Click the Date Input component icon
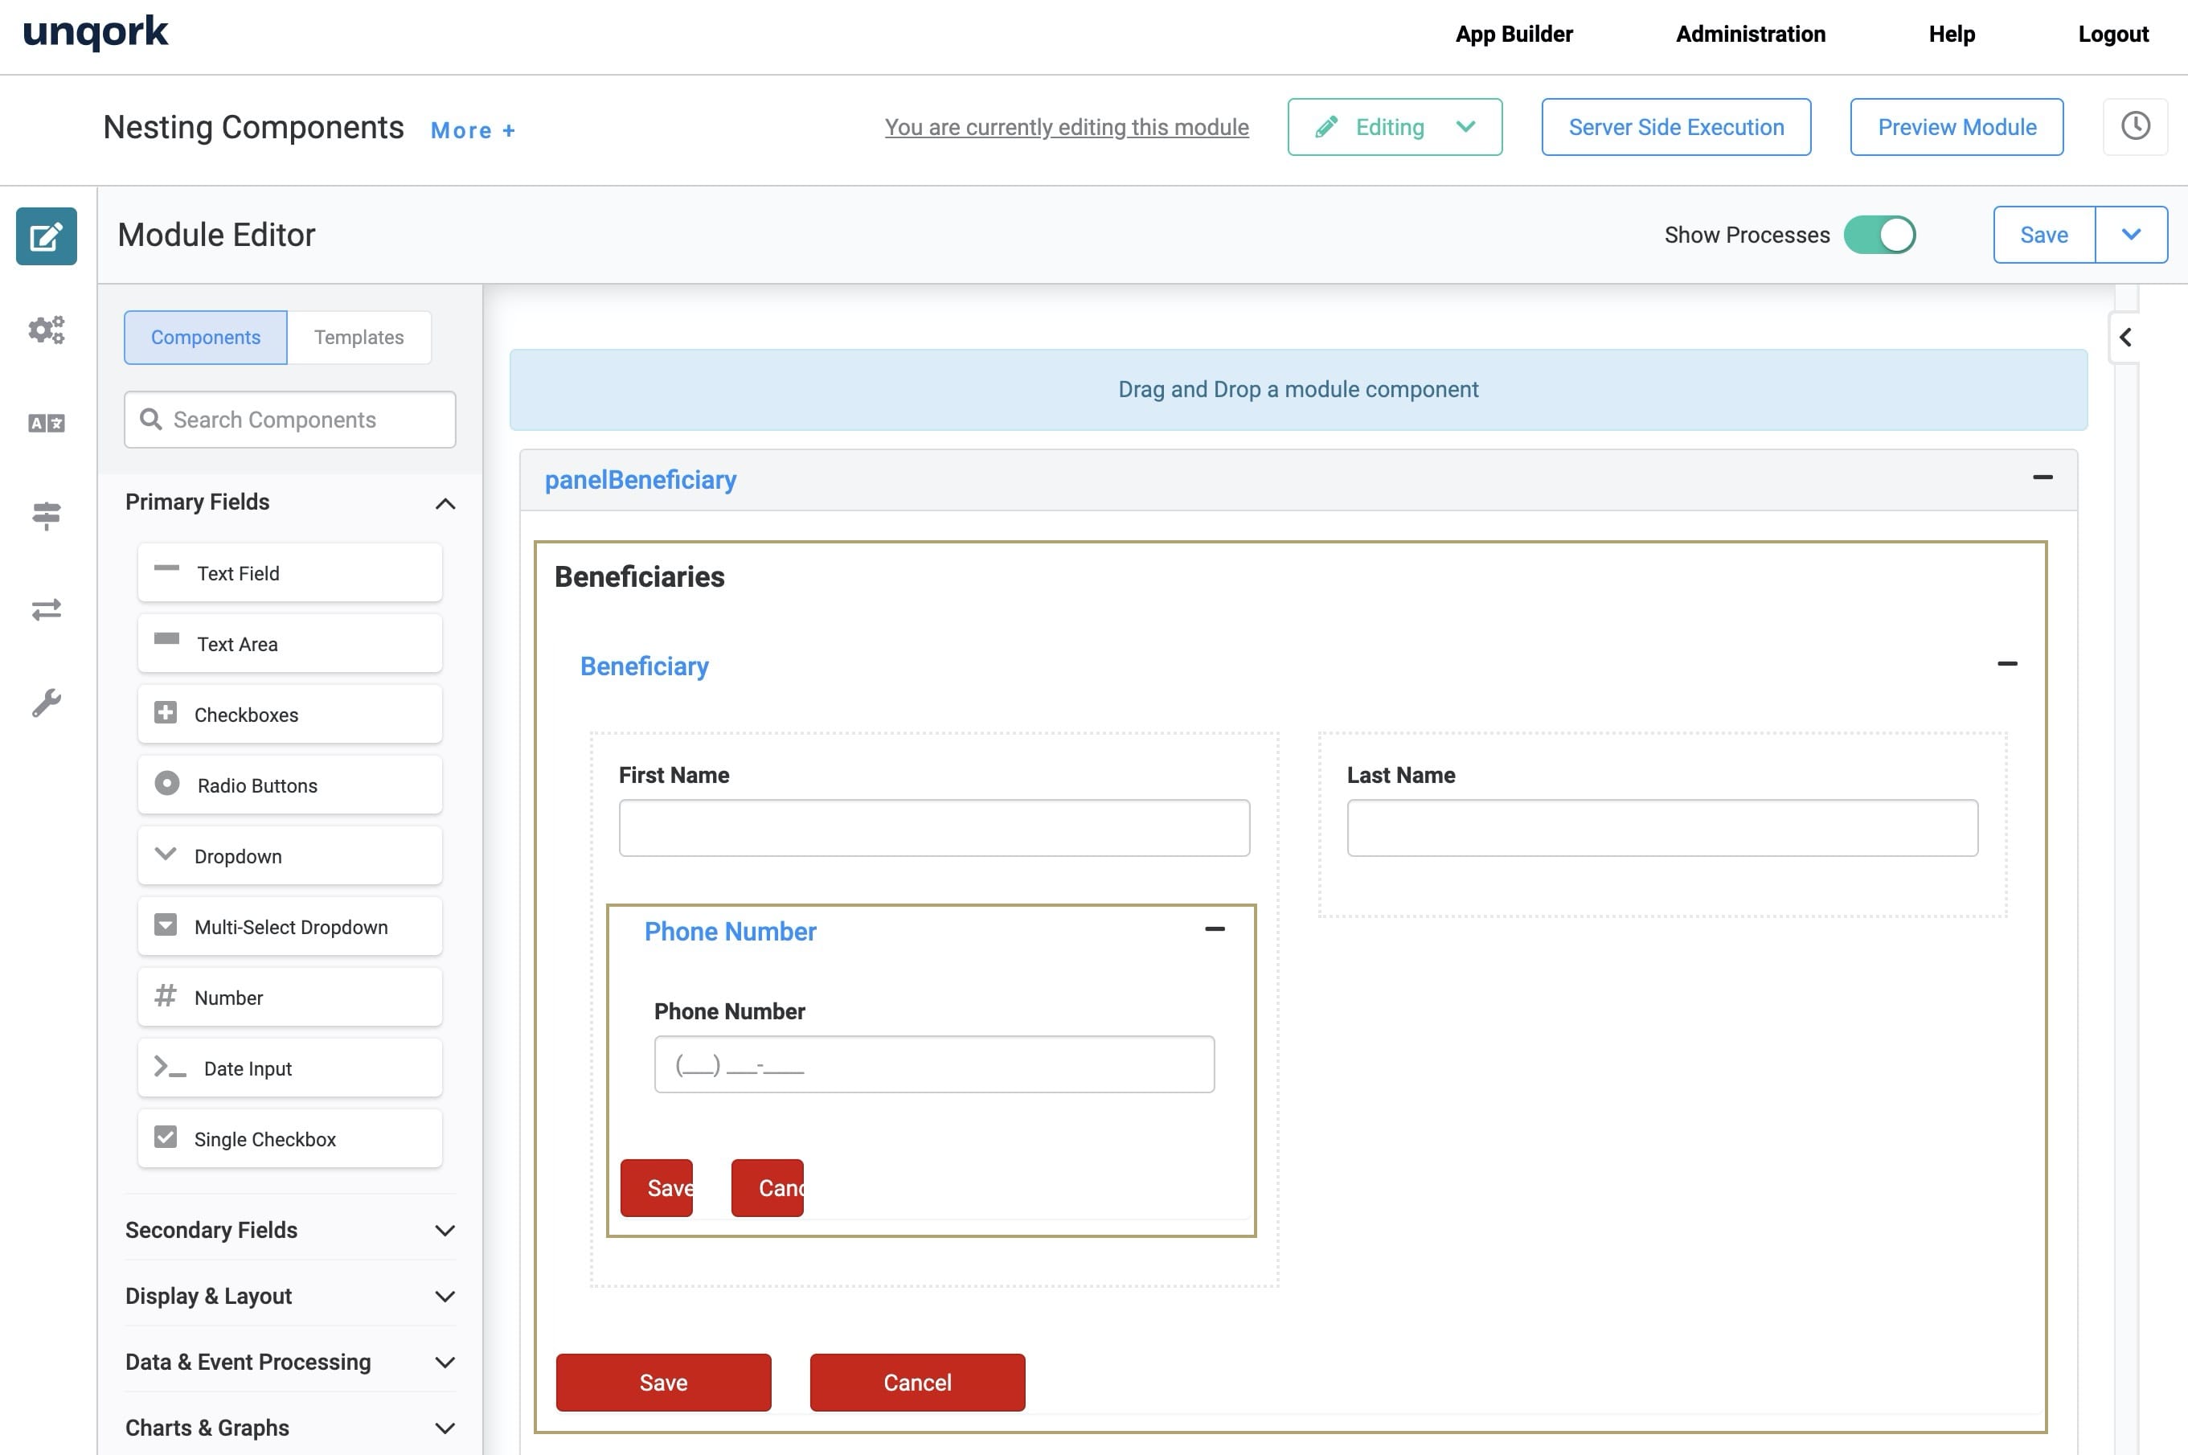The height and width of the screenshot is (1455, 2188). [x=170, y=1067]
